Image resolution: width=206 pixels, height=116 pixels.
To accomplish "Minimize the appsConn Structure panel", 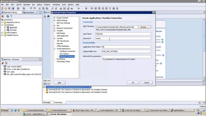I will pyautogui.click(x=40, y=59).
